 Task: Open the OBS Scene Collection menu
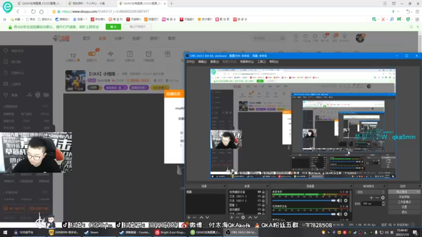pos(247,62)
